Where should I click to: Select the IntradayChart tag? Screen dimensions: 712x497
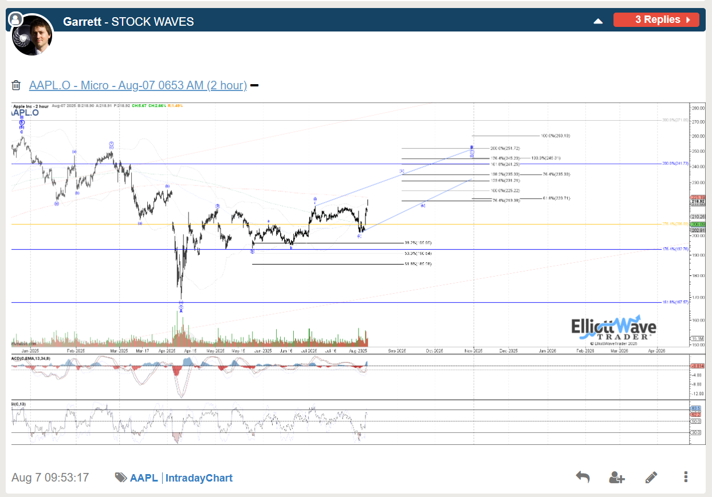click(199, 478)
